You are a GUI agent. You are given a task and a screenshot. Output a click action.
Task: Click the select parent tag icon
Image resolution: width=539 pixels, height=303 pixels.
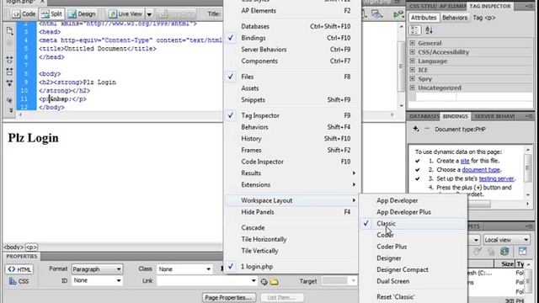[9, 100]
